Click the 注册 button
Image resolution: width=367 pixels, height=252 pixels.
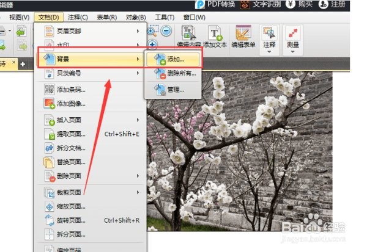(332, 4)
